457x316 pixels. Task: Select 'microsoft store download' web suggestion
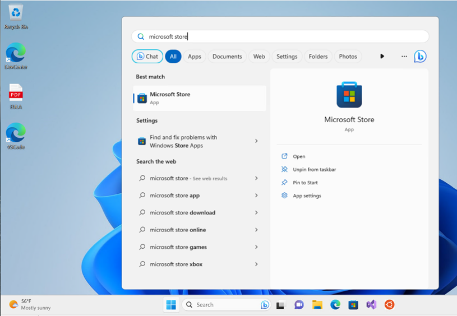click(200, 212)
